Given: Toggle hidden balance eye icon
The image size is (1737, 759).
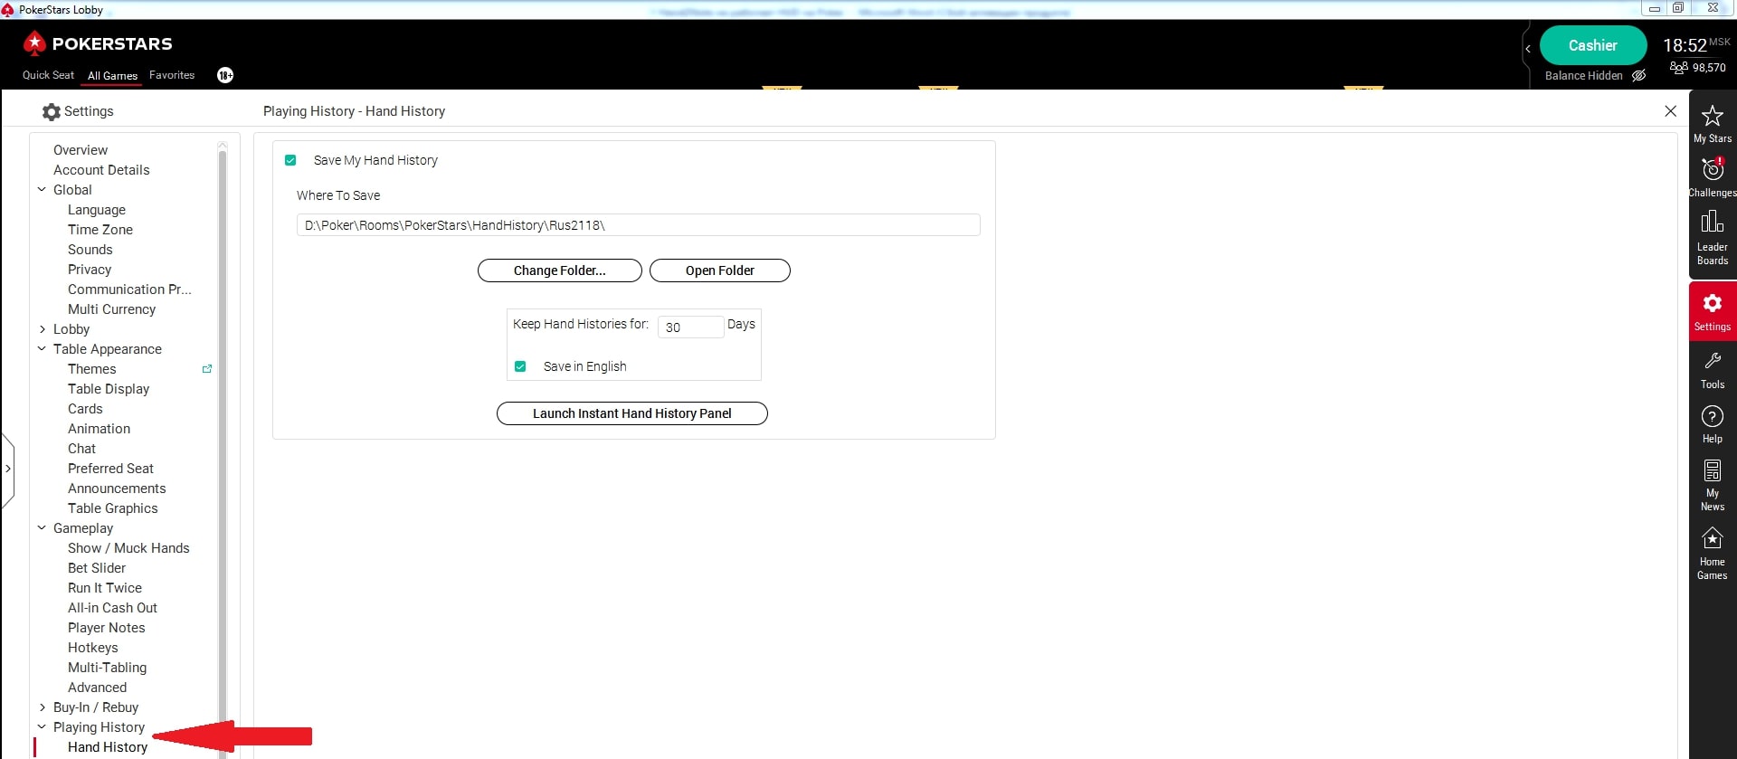Looking at the screenshot, I should click(x=1638, y=76).
